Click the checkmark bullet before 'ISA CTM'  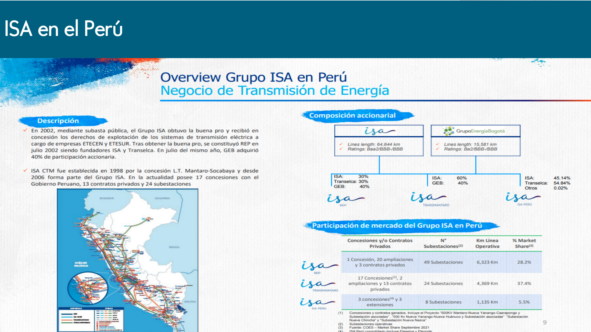pos(26,170)
